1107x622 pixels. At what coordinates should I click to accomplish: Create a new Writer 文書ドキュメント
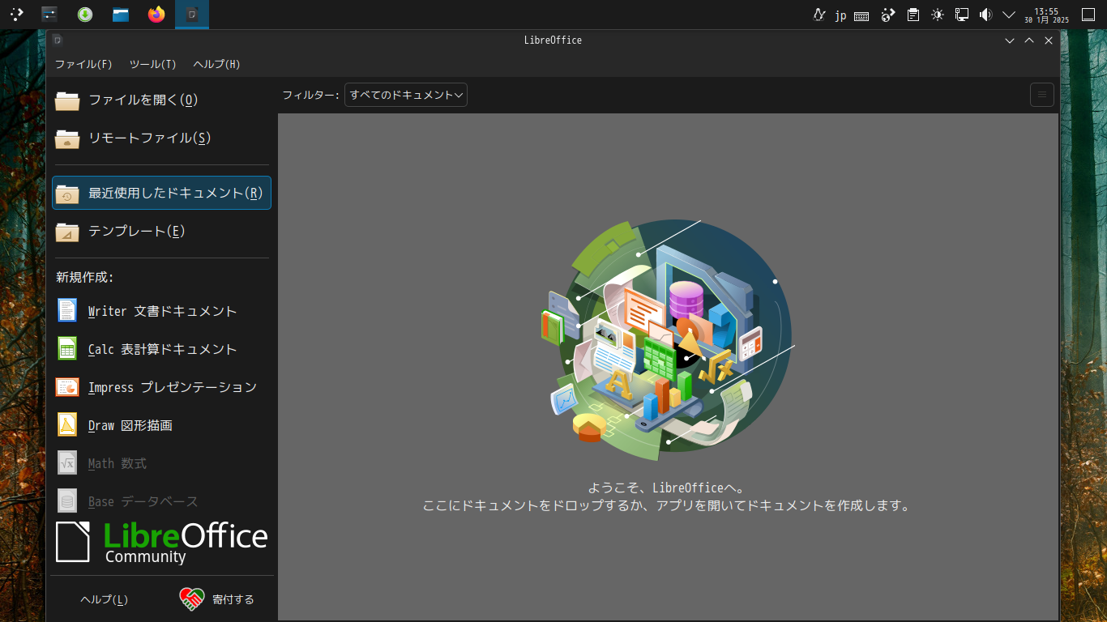coord(161,311)
